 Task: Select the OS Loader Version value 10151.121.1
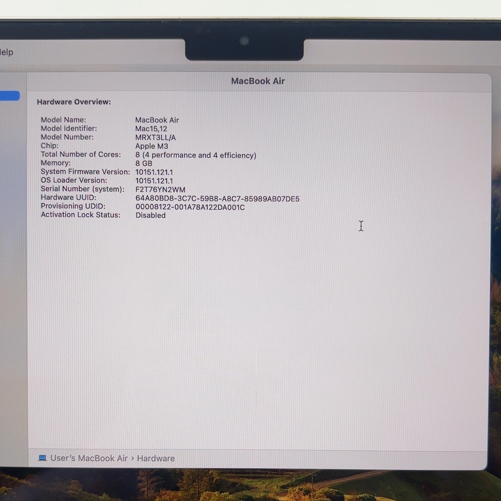point(154,181)
